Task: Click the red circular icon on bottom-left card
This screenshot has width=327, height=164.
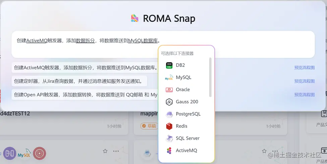Action: (x=40, y=153)
